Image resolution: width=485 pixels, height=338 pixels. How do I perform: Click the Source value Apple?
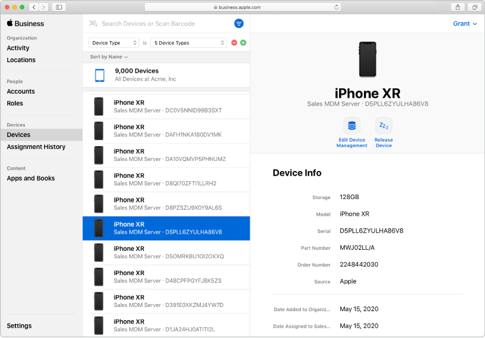click(348, 281)
